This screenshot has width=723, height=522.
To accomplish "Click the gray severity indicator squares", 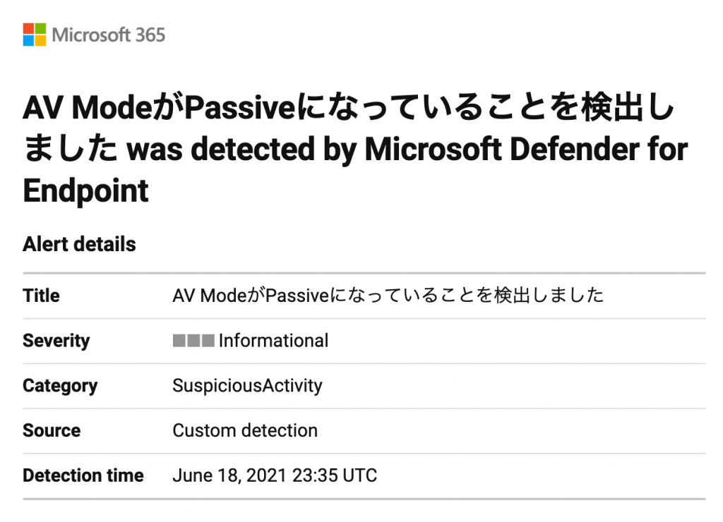I will 193,341.
